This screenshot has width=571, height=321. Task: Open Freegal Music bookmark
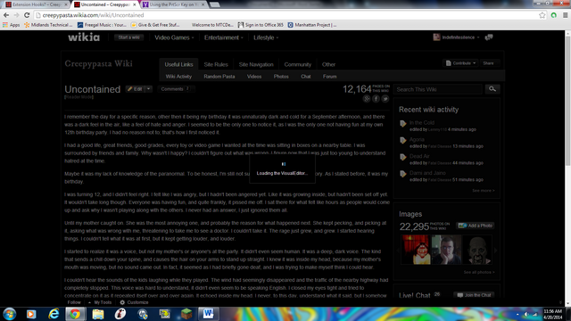(x=102, y=25)
